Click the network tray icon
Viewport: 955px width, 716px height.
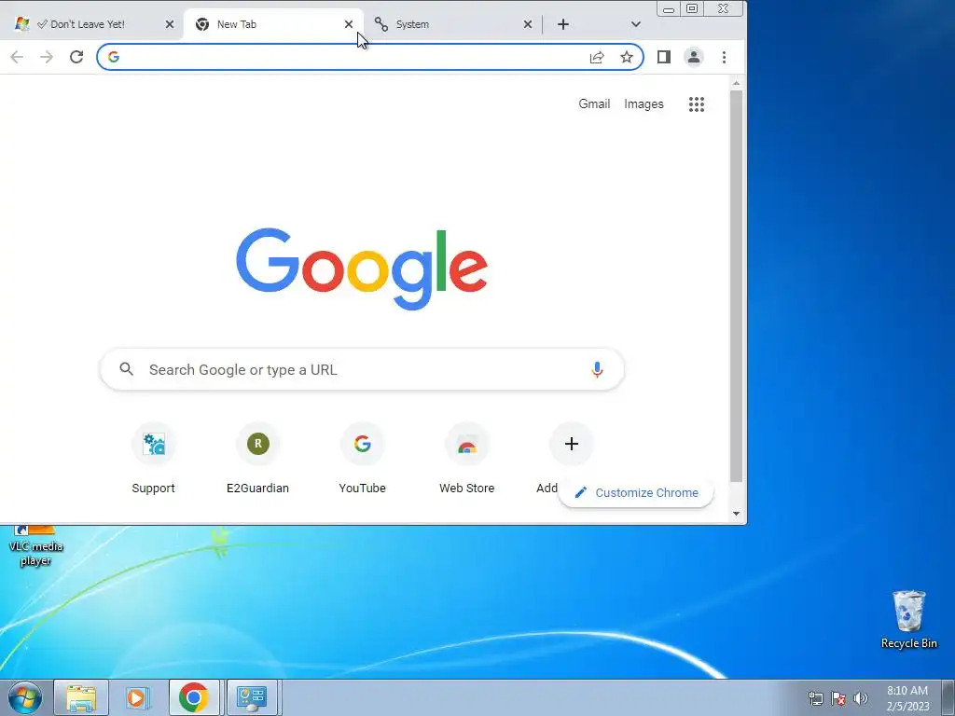815,698
